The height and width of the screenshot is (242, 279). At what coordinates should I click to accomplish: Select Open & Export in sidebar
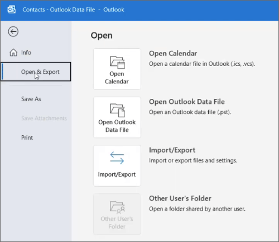coord(36,72)
